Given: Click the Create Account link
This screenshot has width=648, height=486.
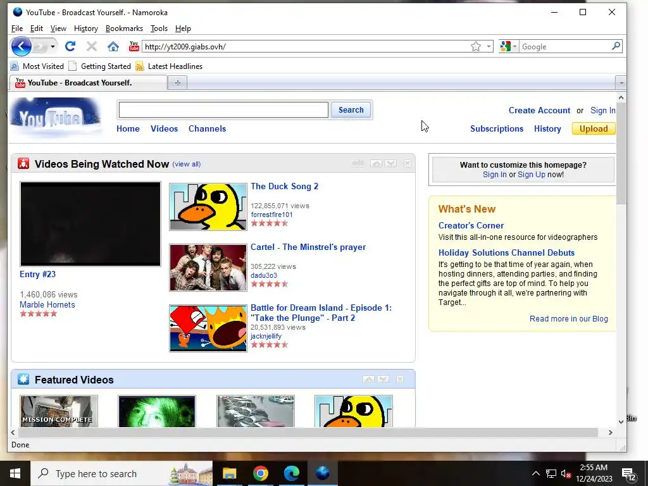Looking at the screenshot, I should point(539,110).
